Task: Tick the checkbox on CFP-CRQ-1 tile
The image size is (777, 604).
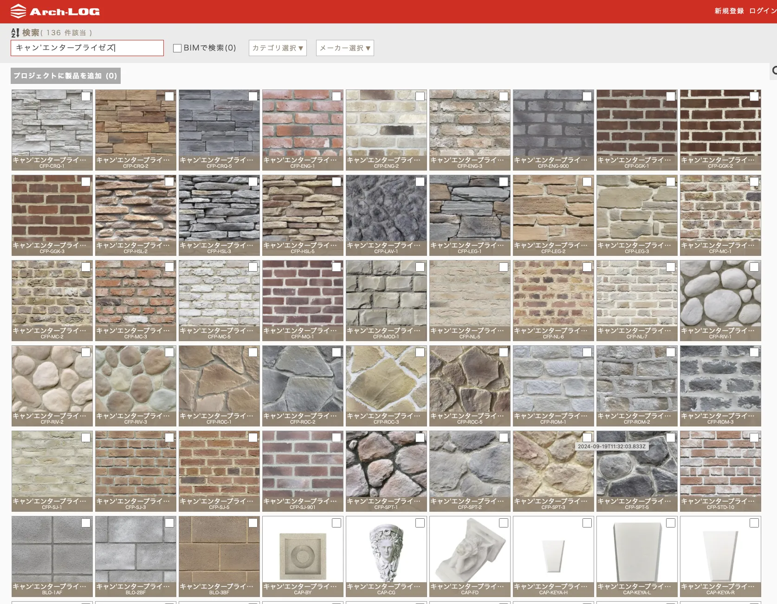Action: pos(86,96)
